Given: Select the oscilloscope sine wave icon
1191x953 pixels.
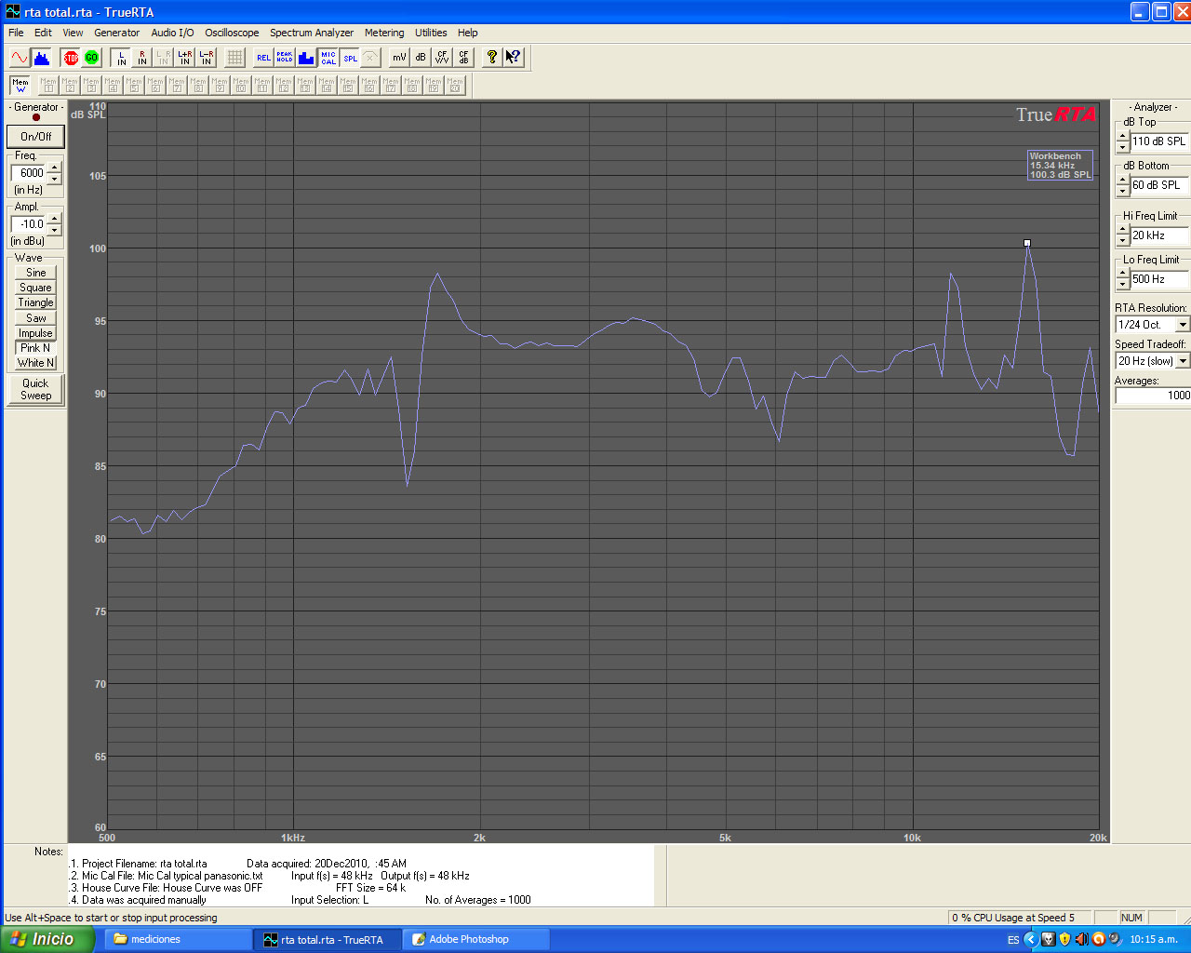Looking at the screenshot, I should click(x=20, y=58).
